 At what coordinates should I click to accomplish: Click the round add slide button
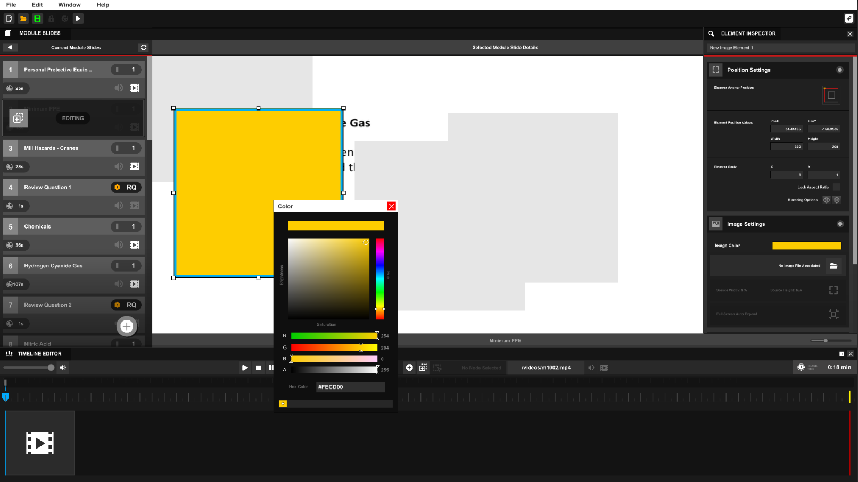click(127, 326)
